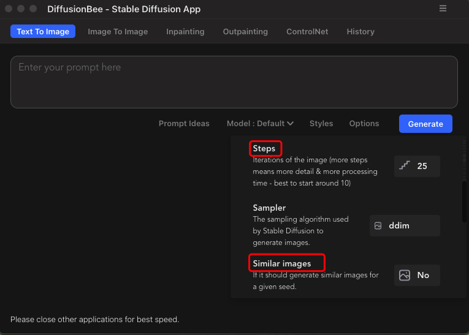The width and height of the screenshot is (469, 335).
Task: Click the Steps heading
Action: (x=264, y=148)
